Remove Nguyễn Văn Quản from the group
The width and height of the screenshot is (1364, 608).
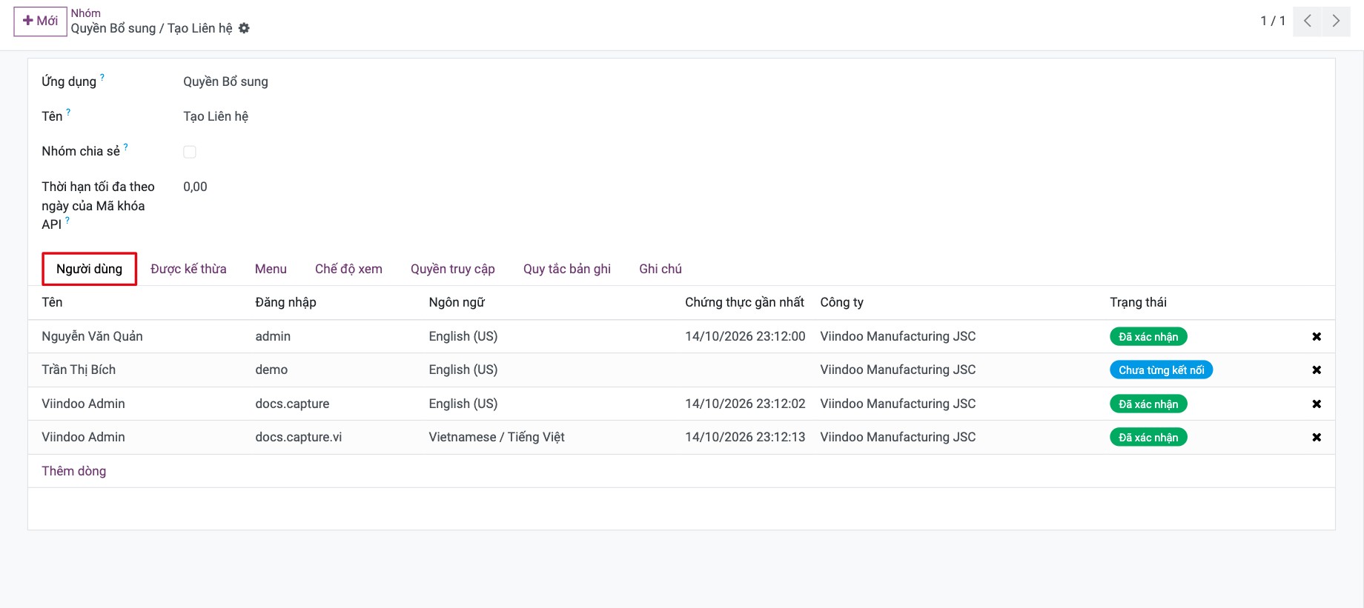(x=1317, y=336)
